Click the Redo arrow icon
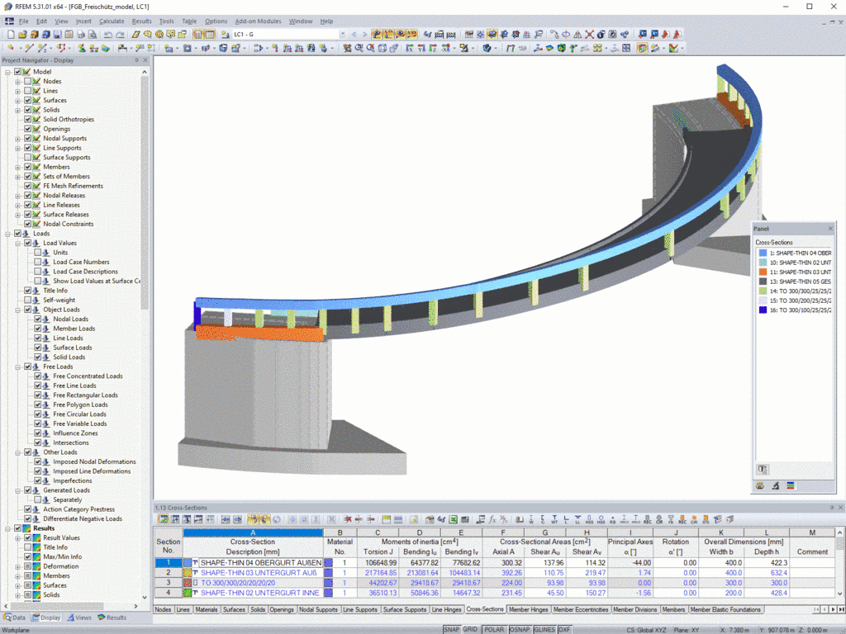The width and height of the screenshot is (846, 634). click(120, 35)
